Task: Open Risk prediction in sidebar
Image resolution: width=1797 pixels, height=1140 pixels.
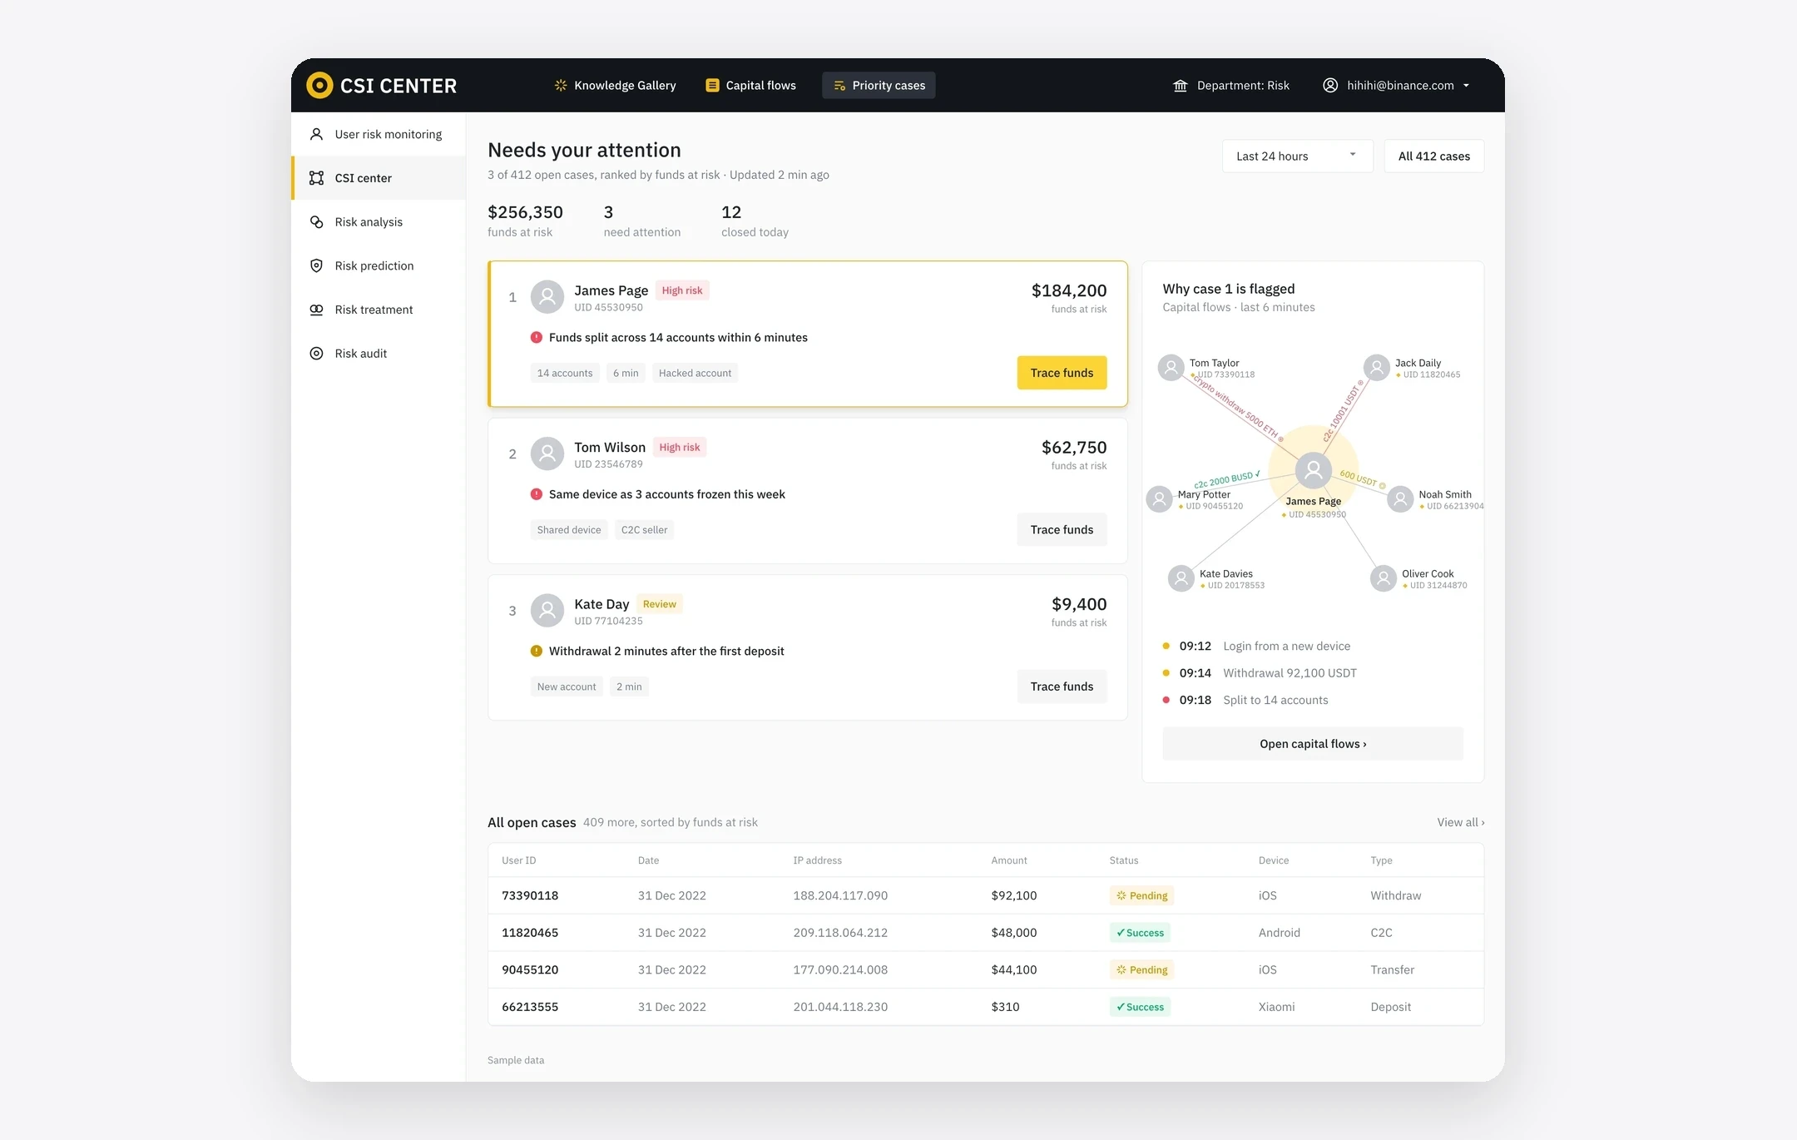Action: click(379, 265)
